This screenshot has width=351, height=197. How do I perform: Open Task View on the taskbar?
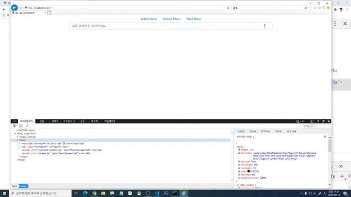tap(76, 193)
